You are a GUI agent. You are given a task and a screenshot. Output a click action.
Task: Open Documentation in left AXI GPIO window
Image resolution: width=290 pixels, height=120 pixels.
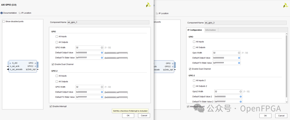tap(9, 13)
